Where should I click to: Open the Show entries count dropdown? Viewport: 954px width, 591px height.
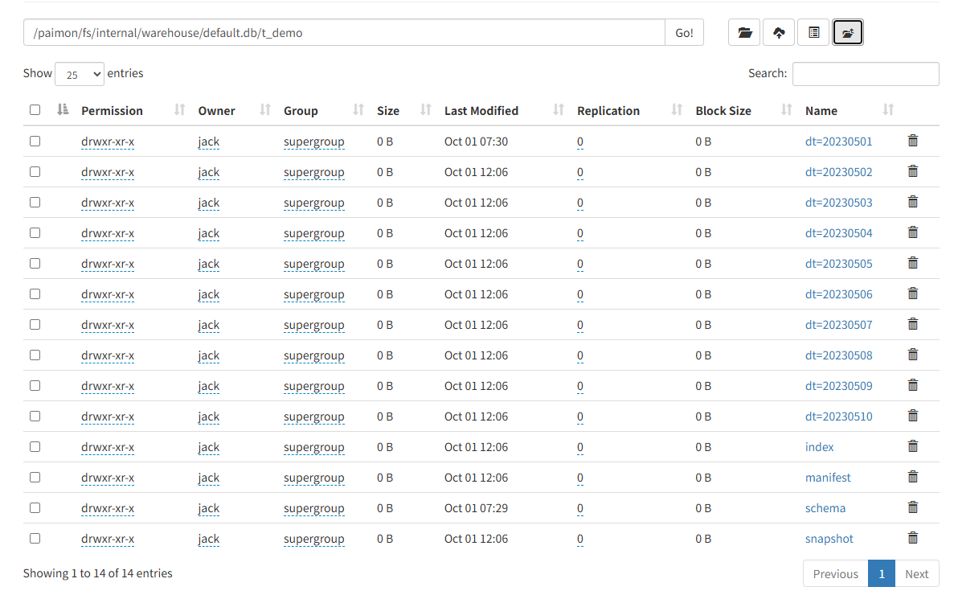click(79, 74)
